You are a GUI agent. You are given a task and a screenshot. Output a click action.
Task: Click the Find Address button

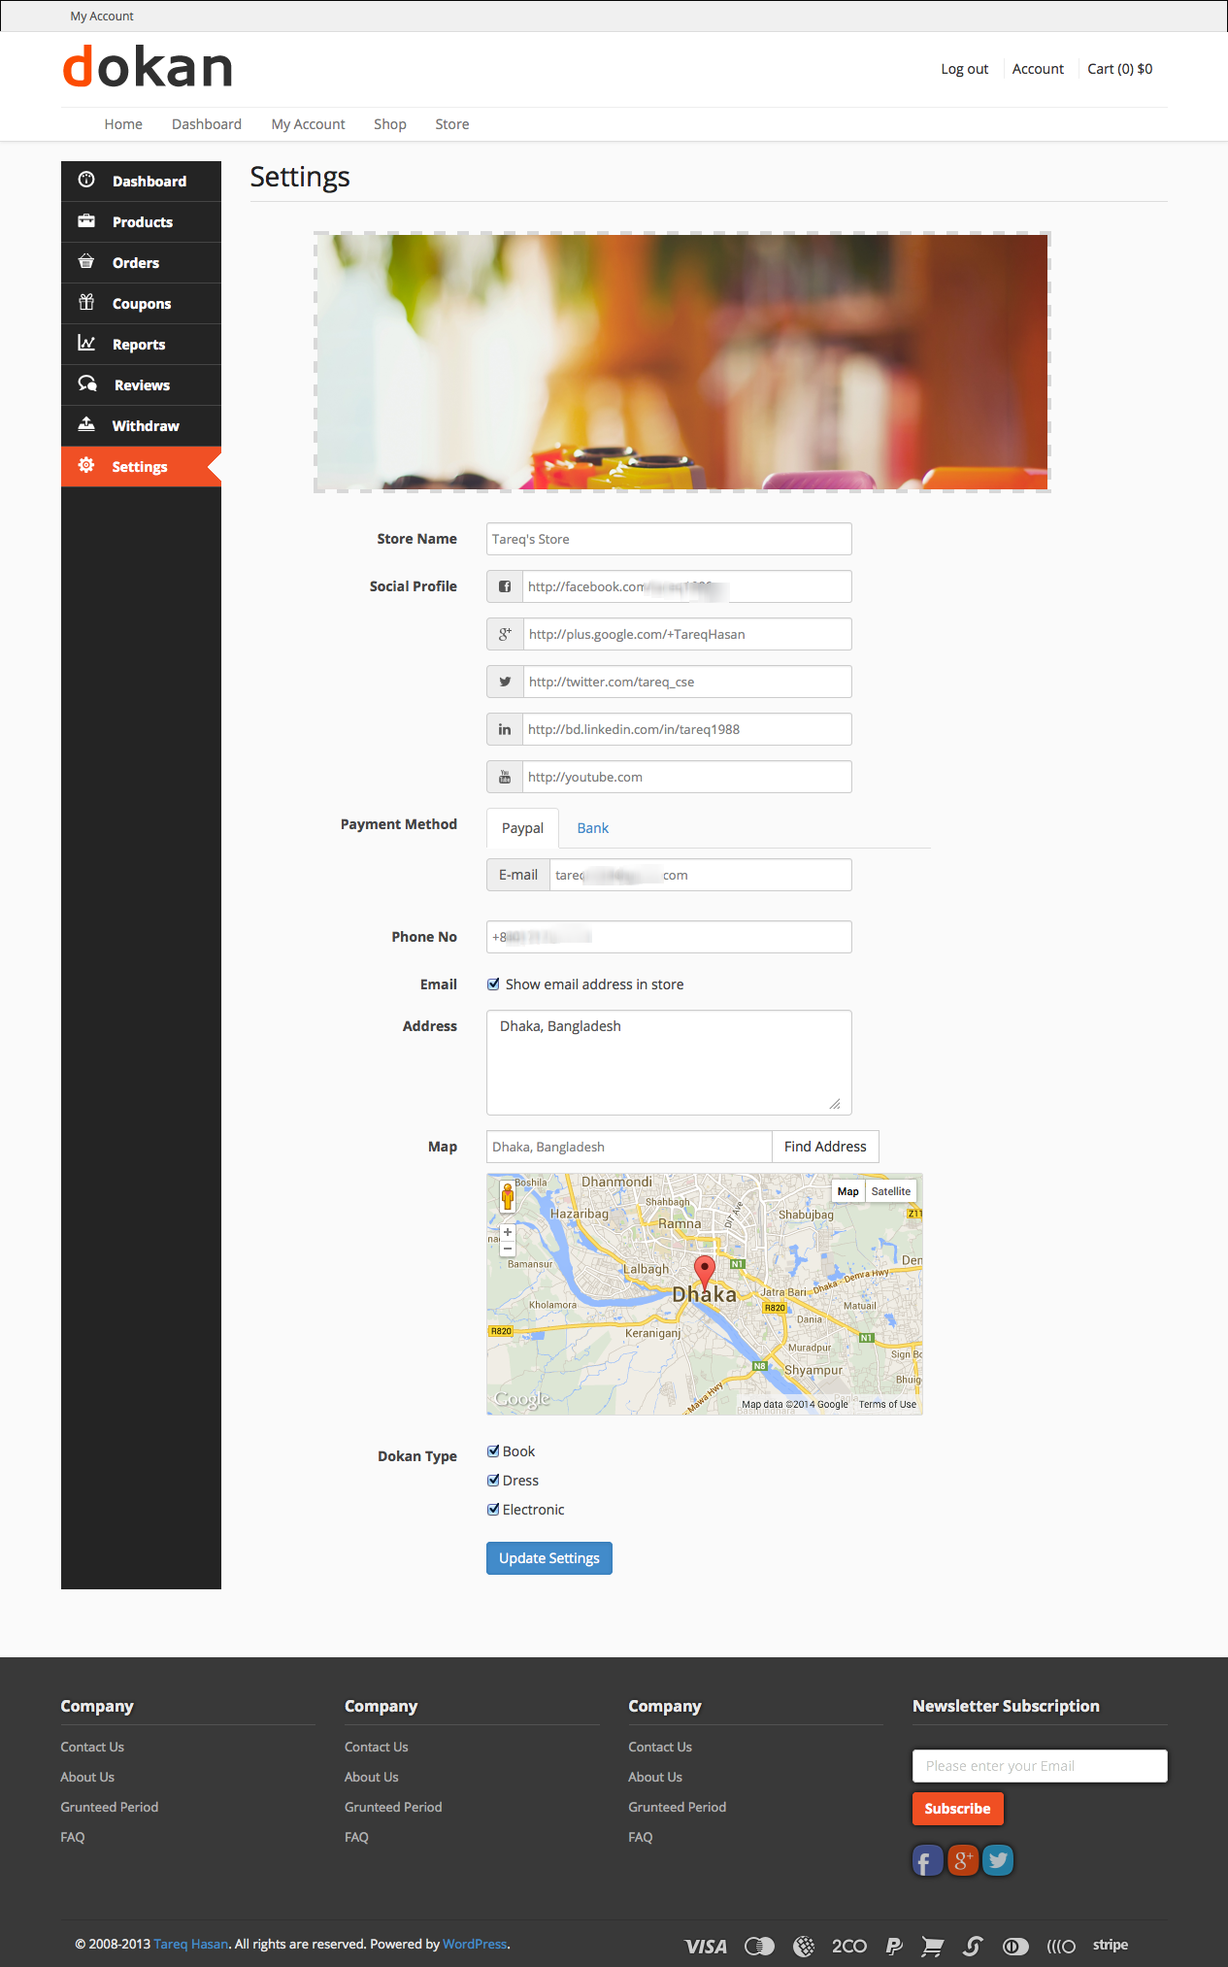[825, 1147]
